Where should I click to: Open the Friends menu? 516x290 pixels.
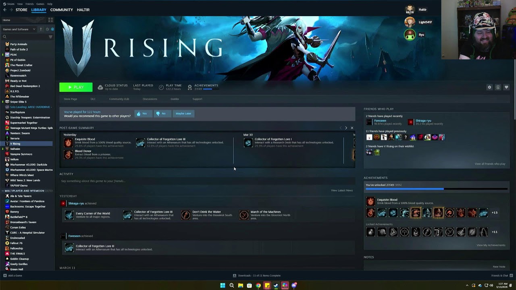29,4
